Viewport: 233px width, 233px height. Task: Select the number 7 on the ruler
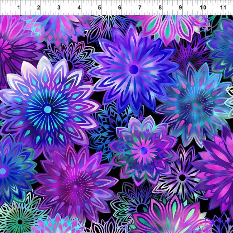pos(140,8)
